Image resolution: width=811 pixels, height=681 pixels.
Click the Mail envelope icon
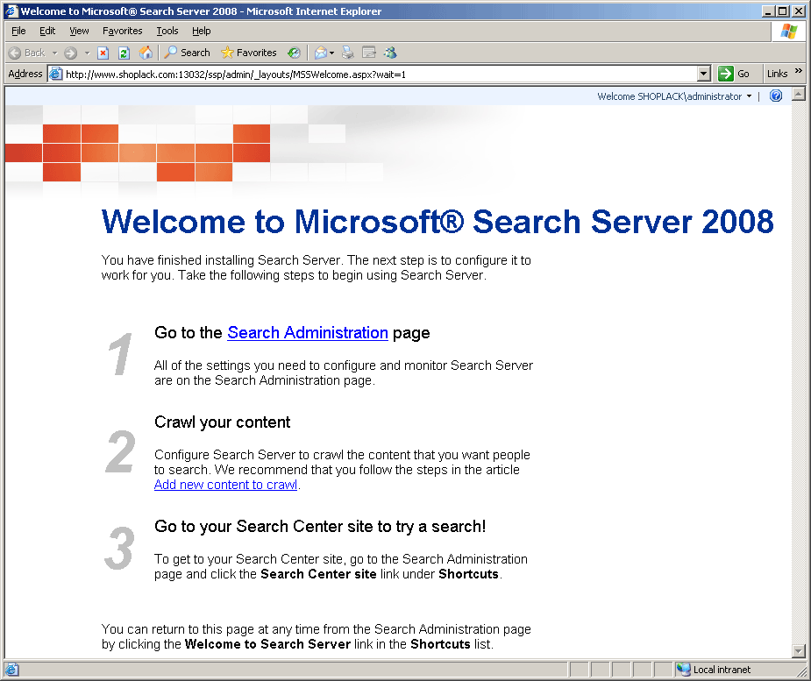(321, 53)
